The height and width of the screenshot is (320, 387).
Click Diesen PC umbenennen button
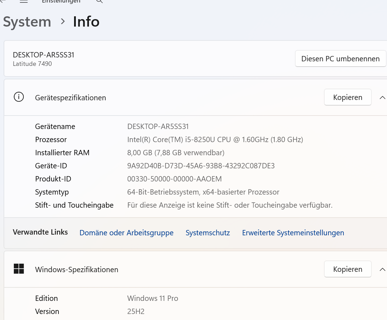tap(340, 59)
